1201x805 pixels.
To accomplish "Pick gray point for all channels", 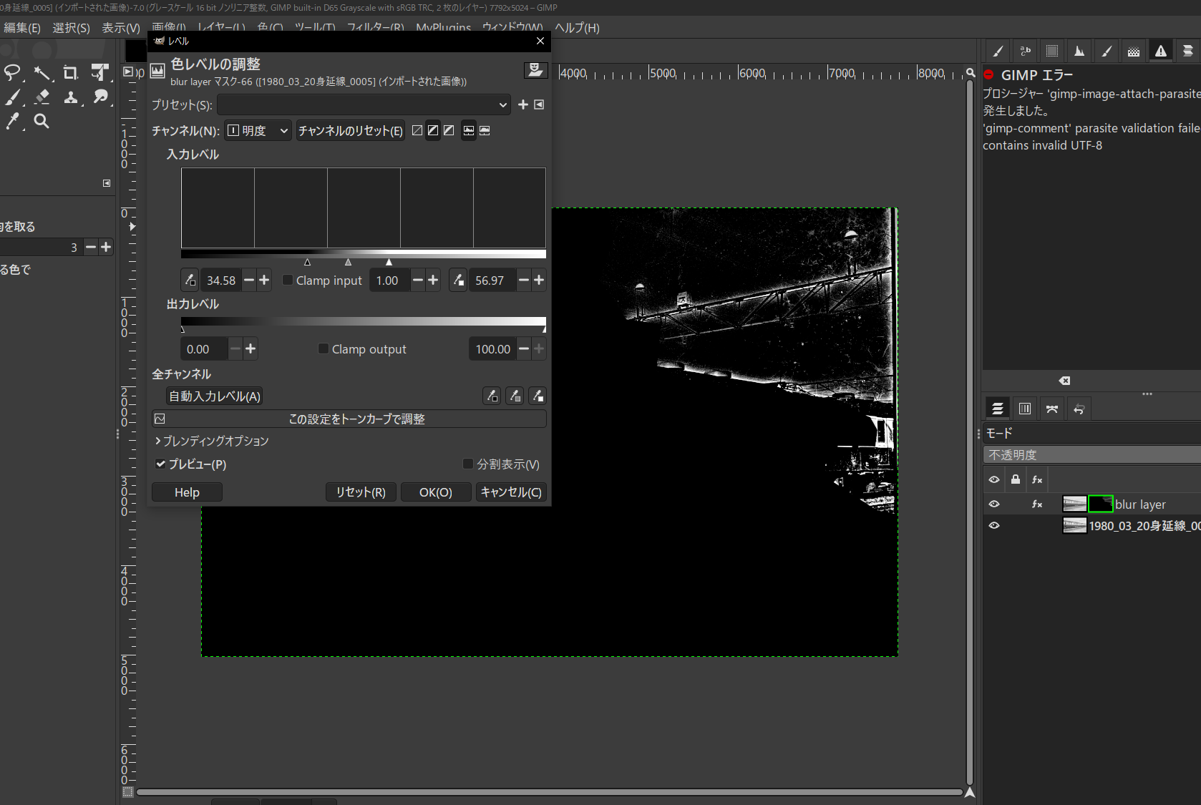I will [515, 396].
